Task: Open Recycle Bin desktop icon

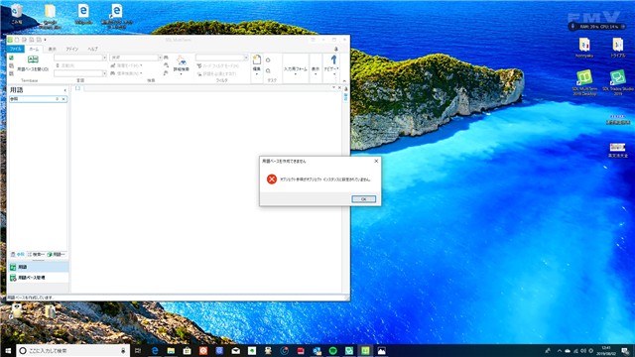Action: coord(17,14)
